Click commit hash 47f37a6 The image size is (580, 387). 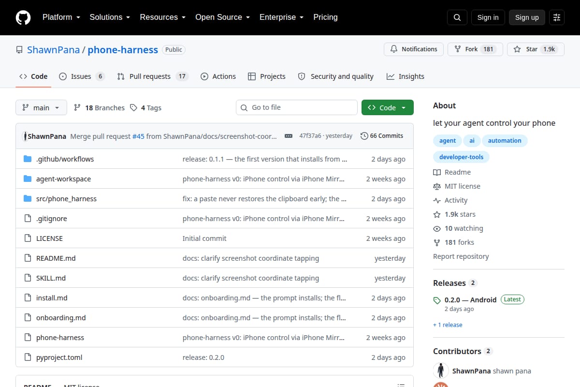310,136
